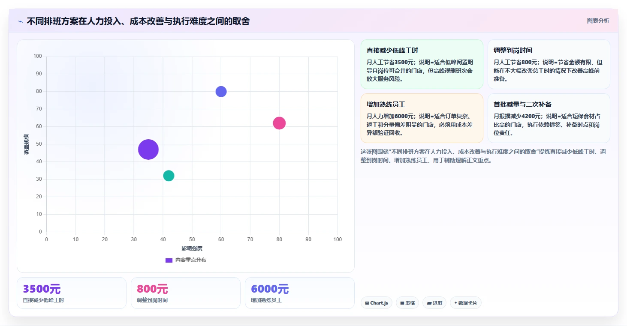Viewport: 627px width, 326px height.
Task: Click the Chart.js tag icon
Action: [x=367, y=303]
